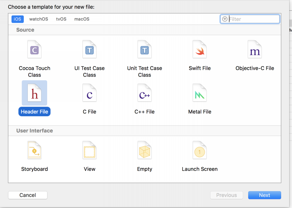Choose the UI Test Case Class icon
Image resolution: width=292 pixels, height=208 pixels.
point(89,49)
